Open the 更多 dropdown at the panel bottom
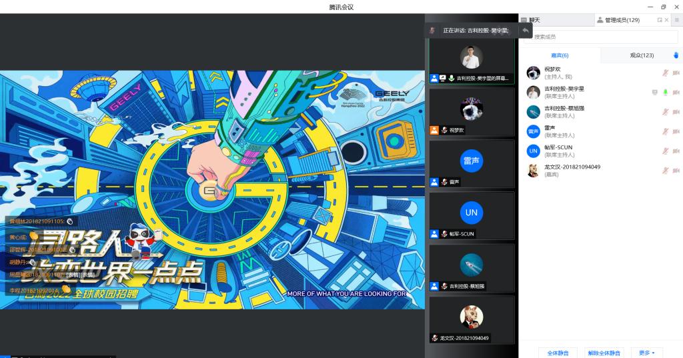 point(646,353)
